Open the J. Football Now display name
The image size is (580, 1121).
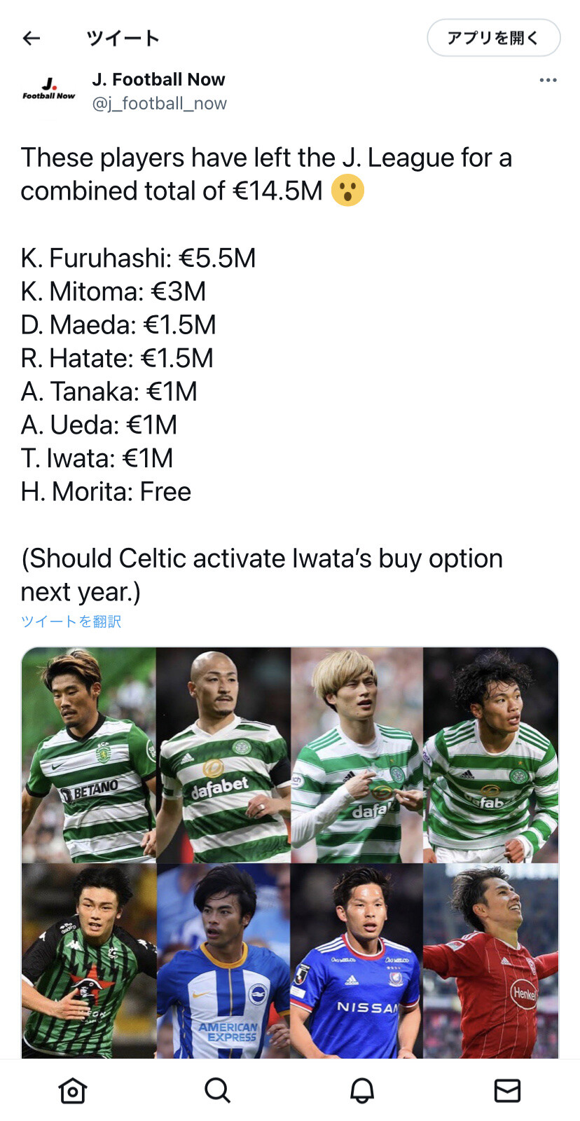[158, 79]
